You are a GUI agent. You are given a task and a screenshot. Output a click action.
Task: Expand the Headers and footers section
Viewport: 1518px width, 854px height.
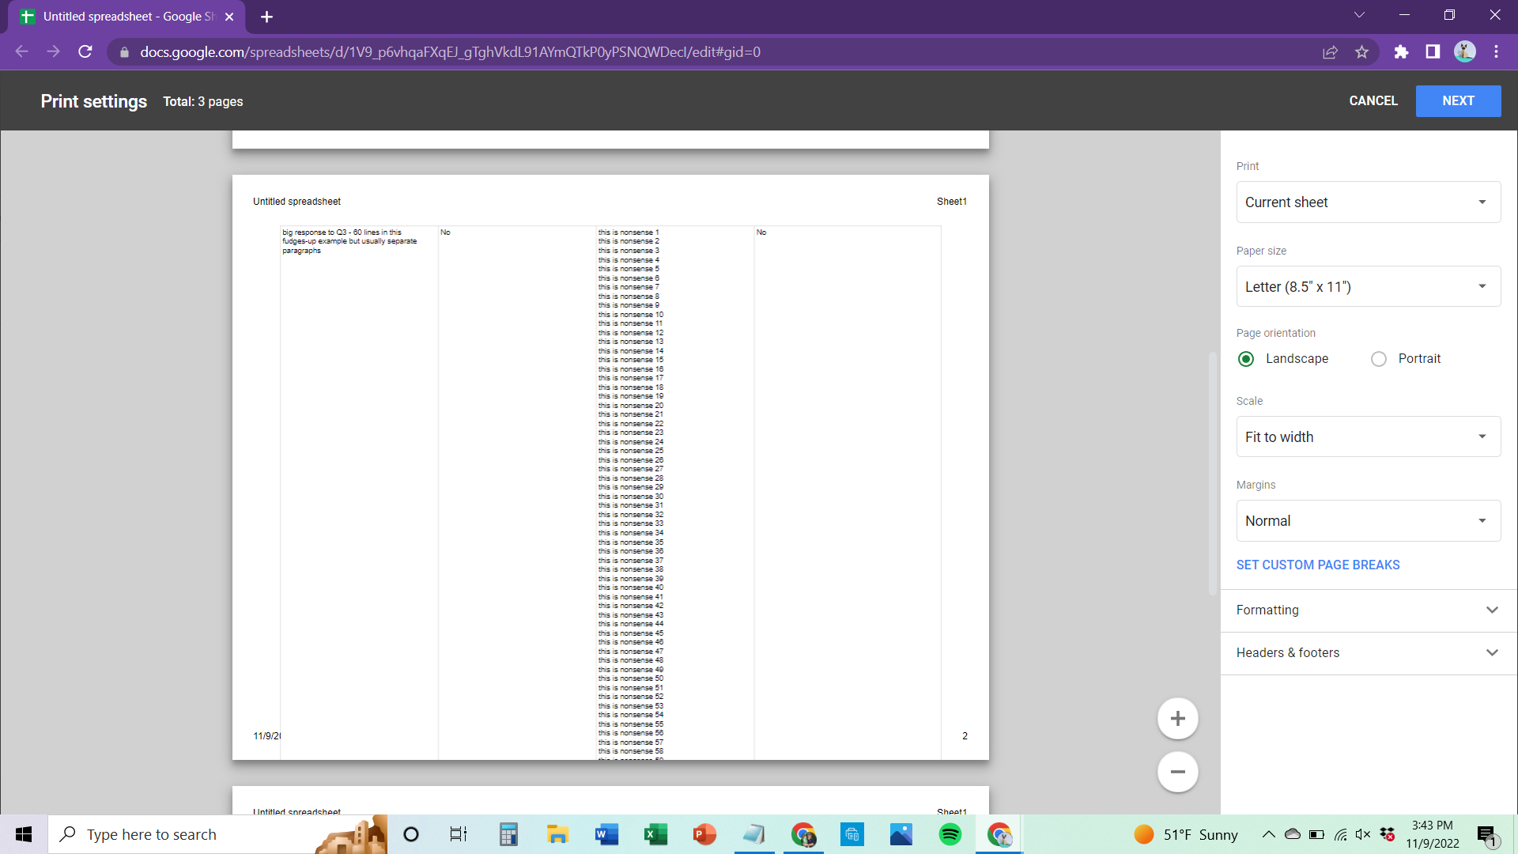(x=1369, y=652)
